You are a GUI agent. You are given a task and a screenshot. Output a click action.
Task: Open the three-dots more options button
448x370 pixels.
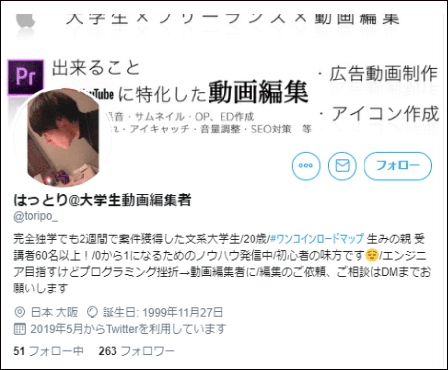(x=306, y=166)
